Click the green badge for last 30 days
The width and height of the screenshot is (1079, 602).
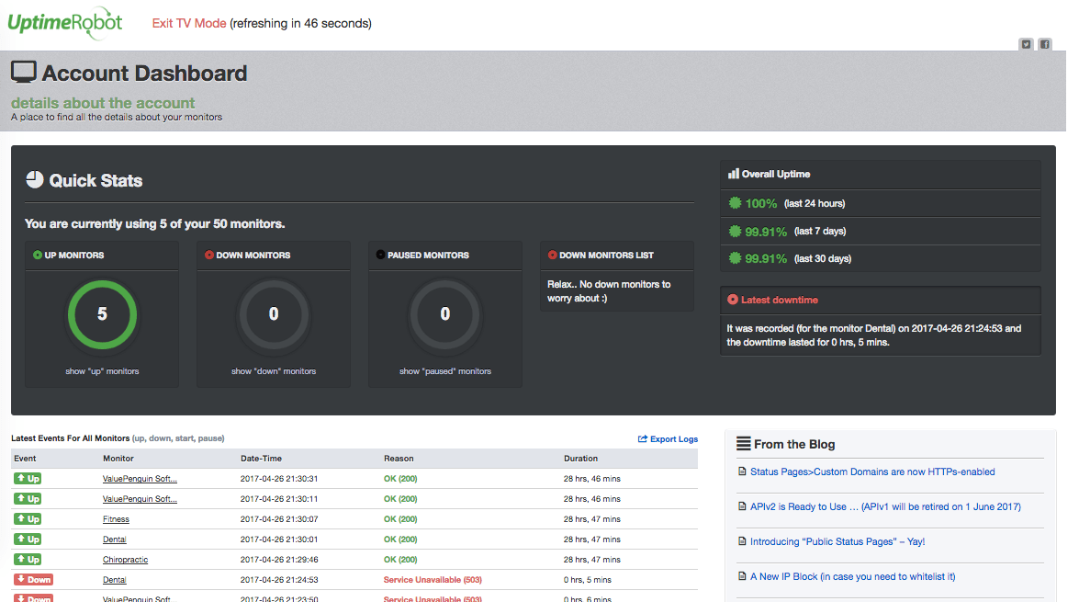pyautogui.click(x=735, y=258)
